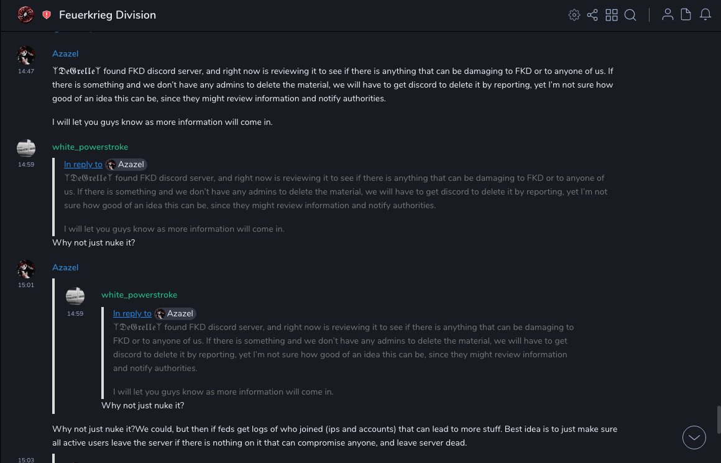This screenshot has height=463, width=721.
Task: Show room members list icon
Action: tap(668, 15)
